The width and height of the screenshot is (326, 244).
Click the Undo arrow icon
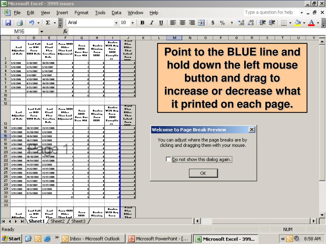32,23
